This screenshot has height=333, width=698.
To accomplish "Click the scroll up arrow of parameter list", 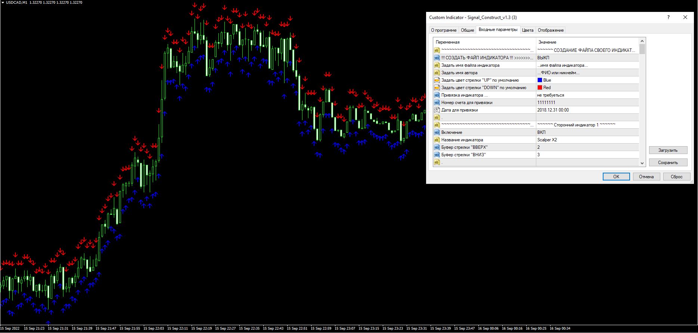I will pos(642,41).
